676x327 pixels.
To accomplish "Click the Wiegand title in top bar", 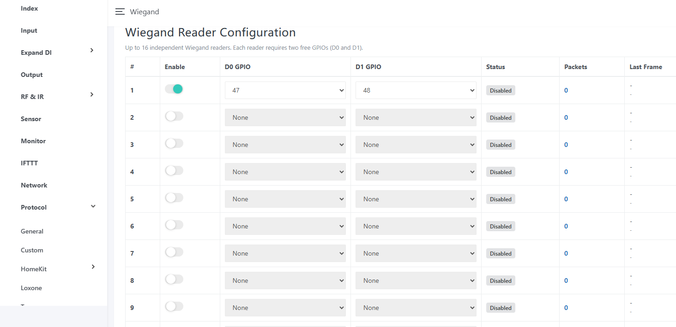I will click(145, 12).
